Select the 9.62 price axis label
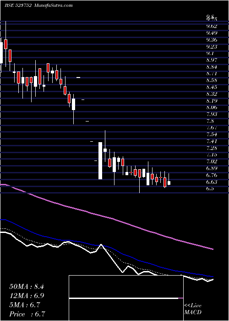This screenshot has height=321, width=229. point(212,26)
